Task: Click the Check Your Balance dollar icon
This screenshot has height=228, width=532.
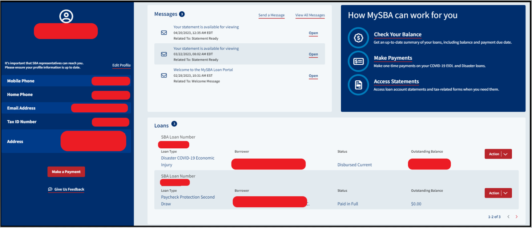Action: click(358, 38)
